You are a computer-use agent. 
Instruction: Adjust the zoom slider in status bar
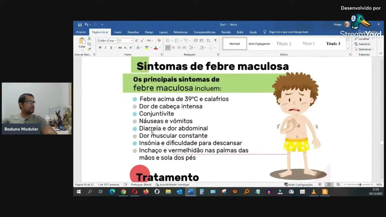[359, 184]
